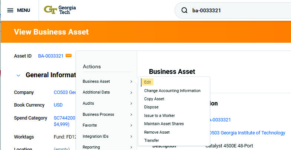
Task: Click the Book Currency label
Action: point(29,105)
